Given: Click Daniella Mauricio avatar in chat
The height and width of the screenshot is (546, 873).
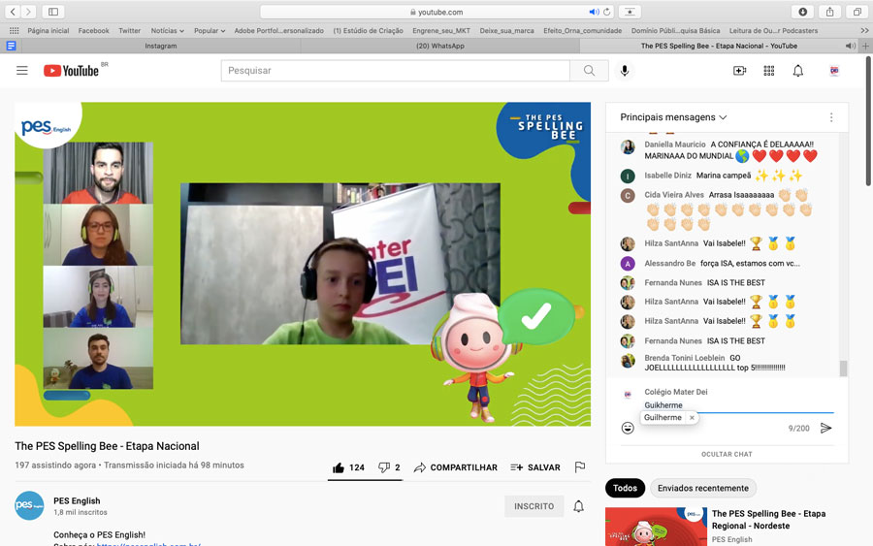Looking at the screenshot, I should (x=628, y=147).
